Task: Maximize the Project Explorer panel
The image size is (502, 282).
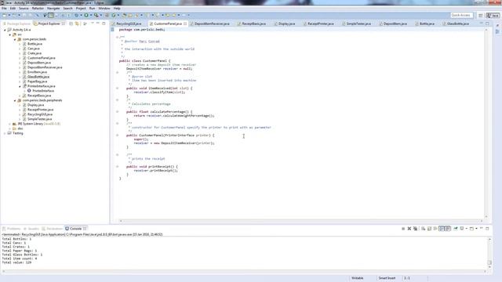Action: [104, 23]
